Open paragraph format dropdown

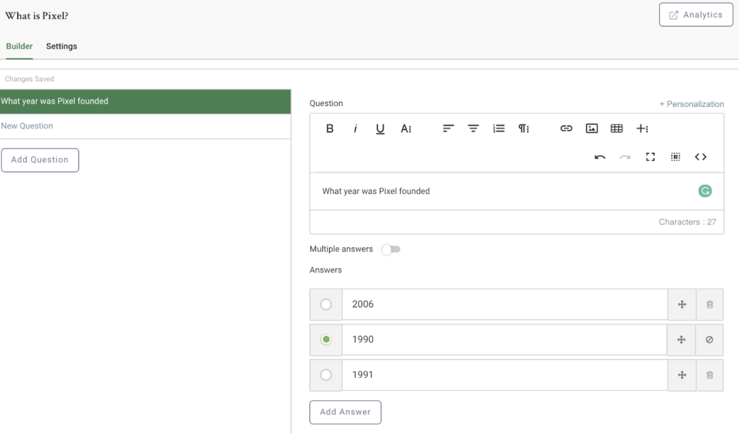coord(524,128)
